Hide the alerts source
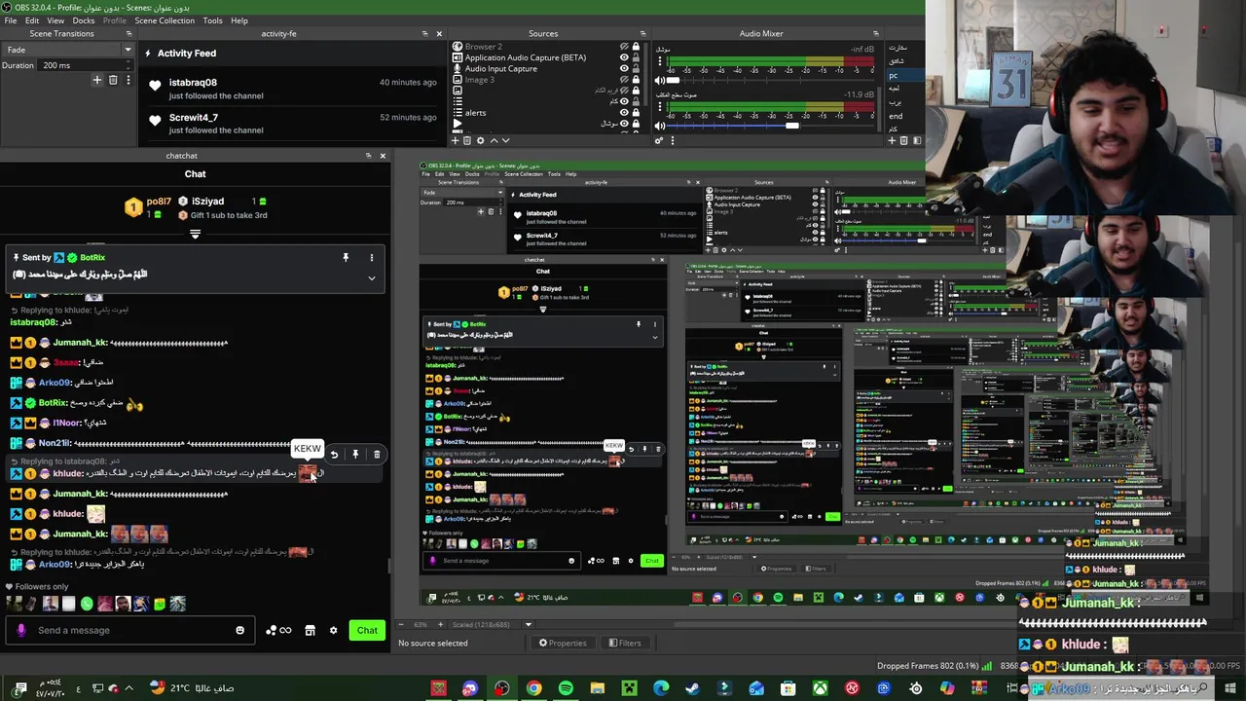 point(624,112)
